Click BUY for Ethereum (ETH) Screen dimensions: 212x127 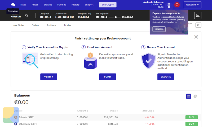click(x=191, y=124)
